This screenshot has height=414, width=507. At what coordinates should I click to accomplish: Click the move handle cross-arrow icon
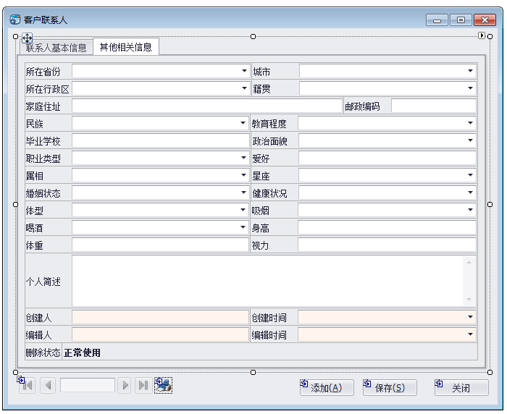pos(27,38)
